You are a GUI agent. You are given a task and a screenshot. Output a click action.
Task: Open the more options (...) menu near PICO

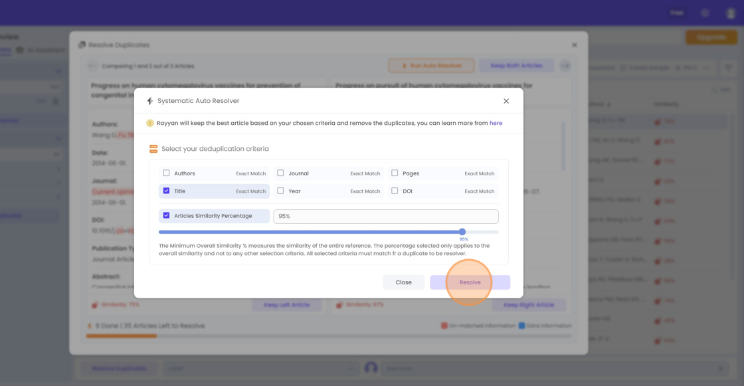point(707,68)
